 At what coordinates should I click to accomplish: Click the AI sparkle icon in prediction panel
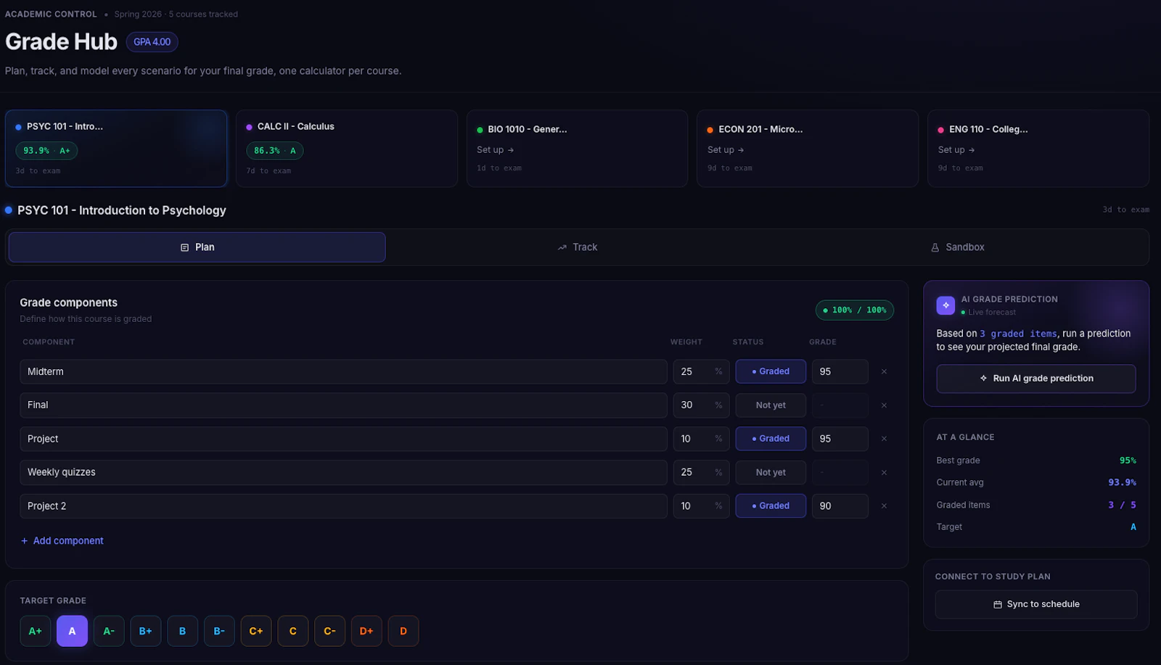pos(945,305)
